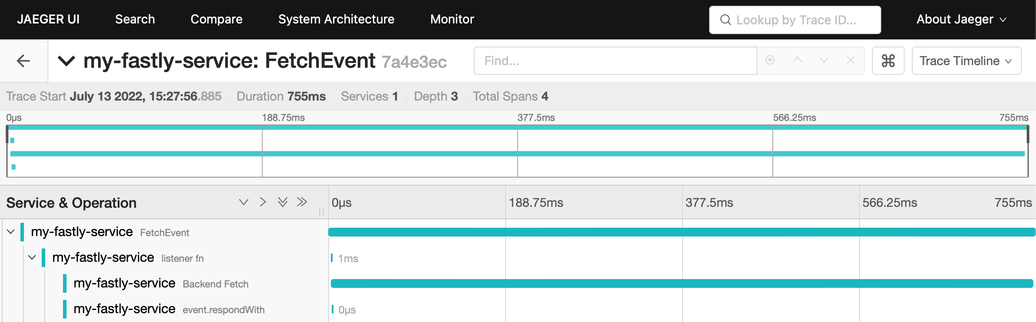Image resolution: width=1036 pixels, height=322 pixels.
Task: Click the collapse-one-level chevron above span list
Action: [x=243, y=202]
